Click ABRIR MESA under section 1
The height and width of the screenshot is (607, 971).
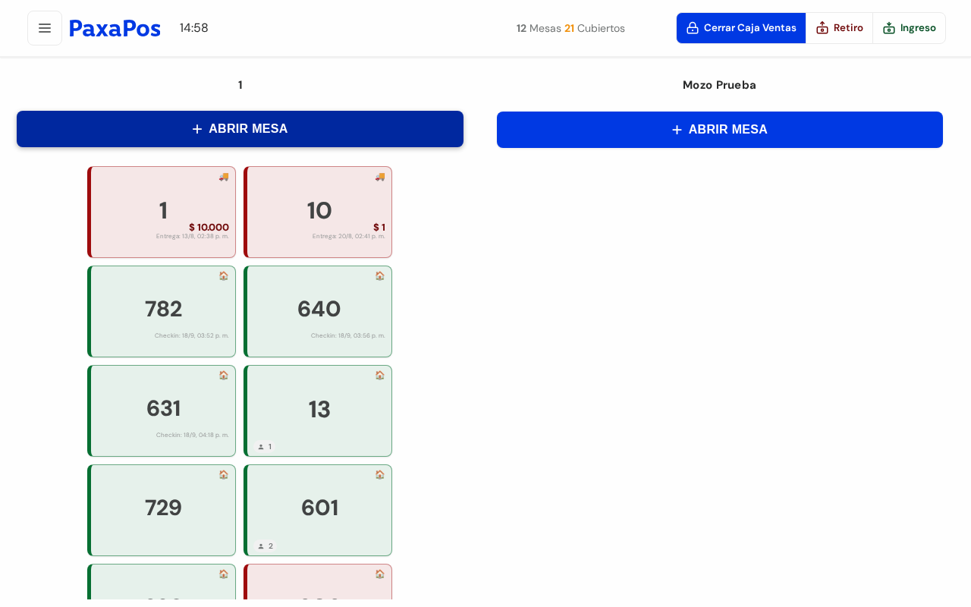(x=240, y=129)
